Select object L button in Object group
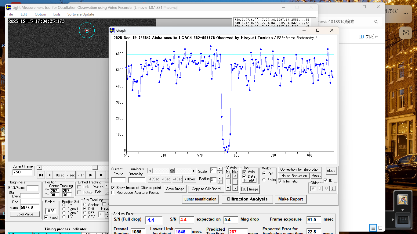Image resolution: width=417 pixels, height=234 pixels. tap(333, 189)
